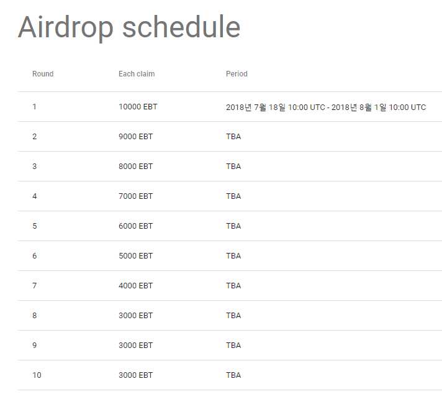Click the 4000 EBT claim cell
The height and width of the screenshot is (394, 442).
135,286
